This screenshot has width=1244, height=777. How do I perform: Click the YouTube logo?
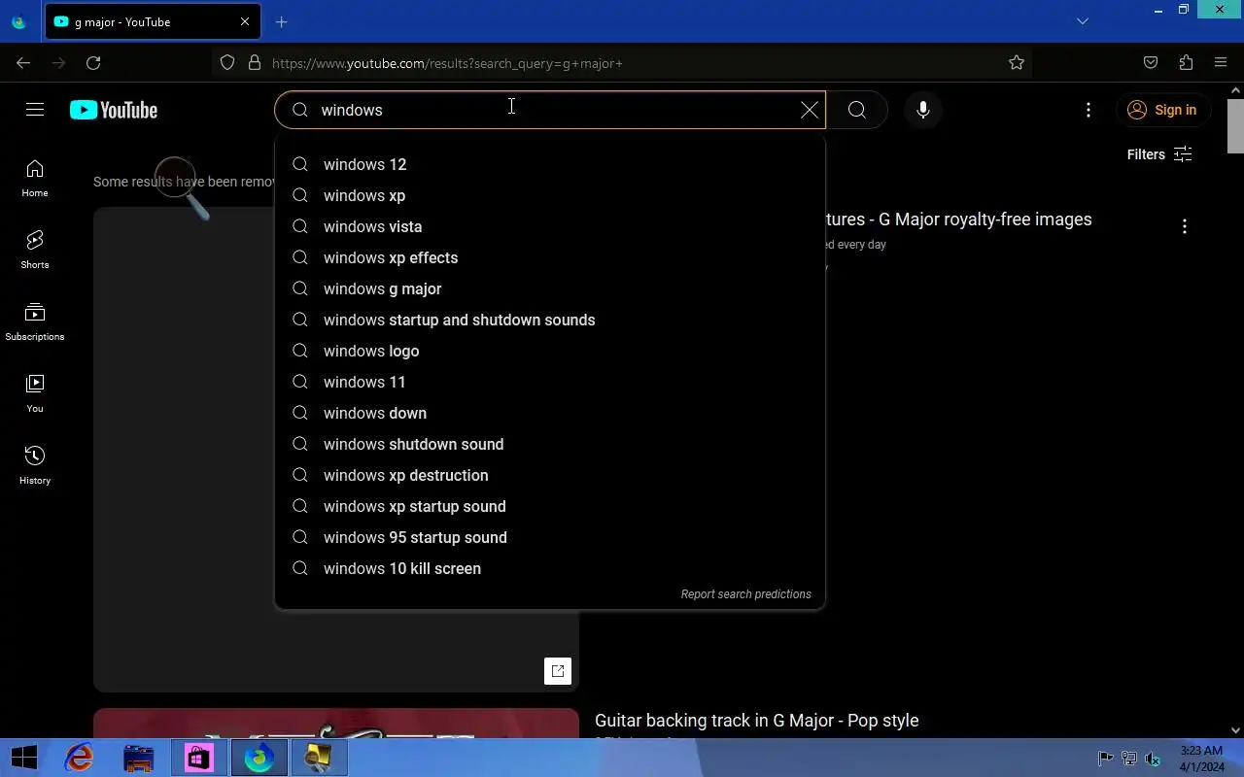114,110
